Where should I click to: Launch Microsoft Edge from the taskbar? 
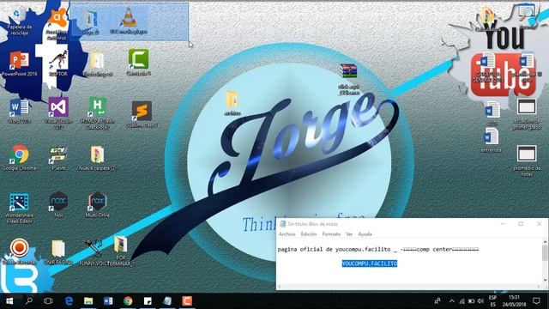click(69, 301)
